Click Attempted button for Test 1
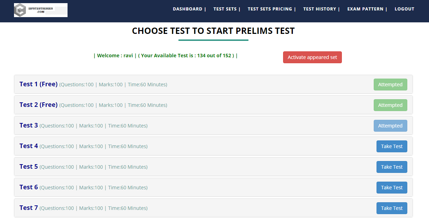This screenshot has width=429, height=219. 390,85
